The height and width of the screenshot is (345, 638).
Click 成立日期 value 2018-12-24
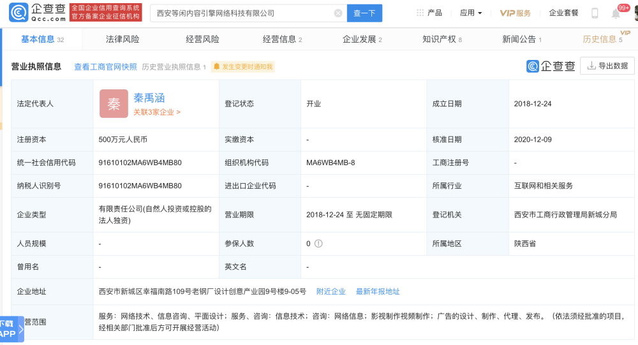click(533, 104)
